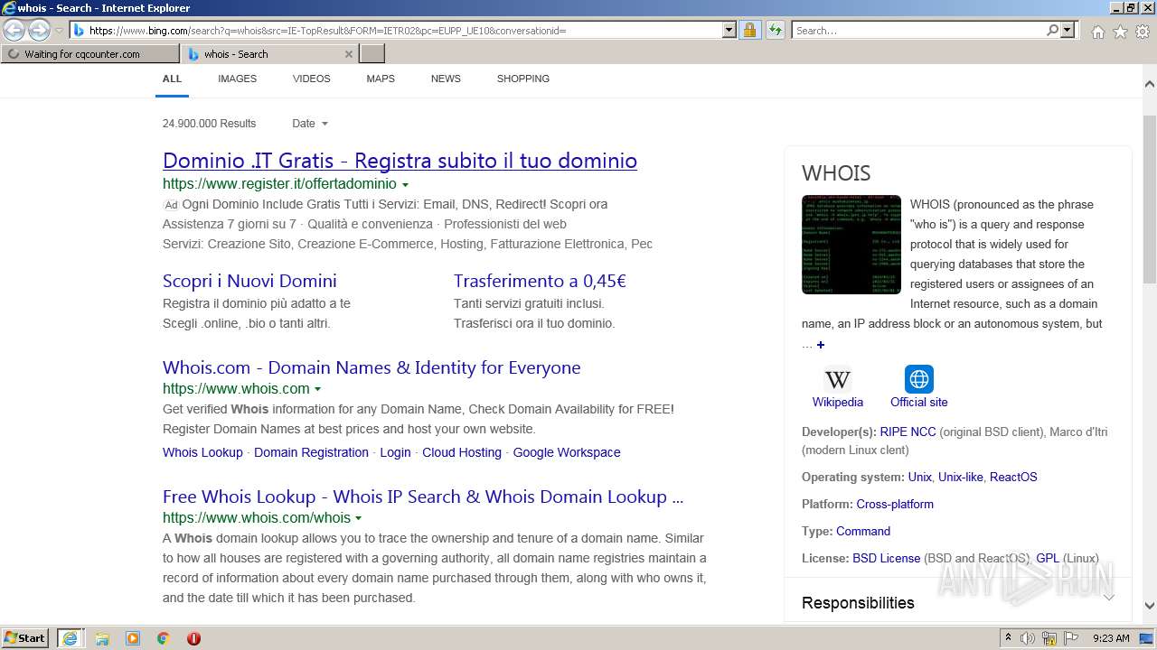This screenshot has width=1157, height=650.
Task: Switch to VIDEOS search tab
Action: click(311, 79)
